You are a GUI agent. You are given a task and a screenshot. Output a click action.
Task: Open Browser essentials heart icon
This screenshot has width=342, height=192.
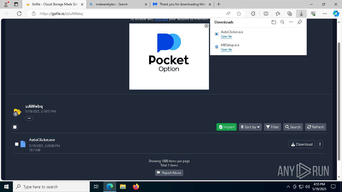tap(313, 14)
